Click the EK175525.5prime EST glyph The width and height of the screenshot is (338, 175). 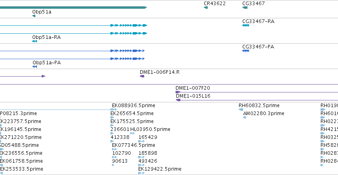(112, 125)
